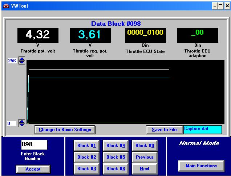This screenshot has height=176, width=231.
Task: Return to Main Functions
Action: (x=201, y=166)
